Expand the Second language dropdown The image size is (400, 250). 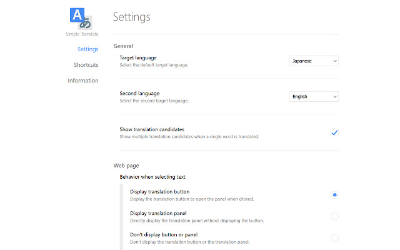314,97
